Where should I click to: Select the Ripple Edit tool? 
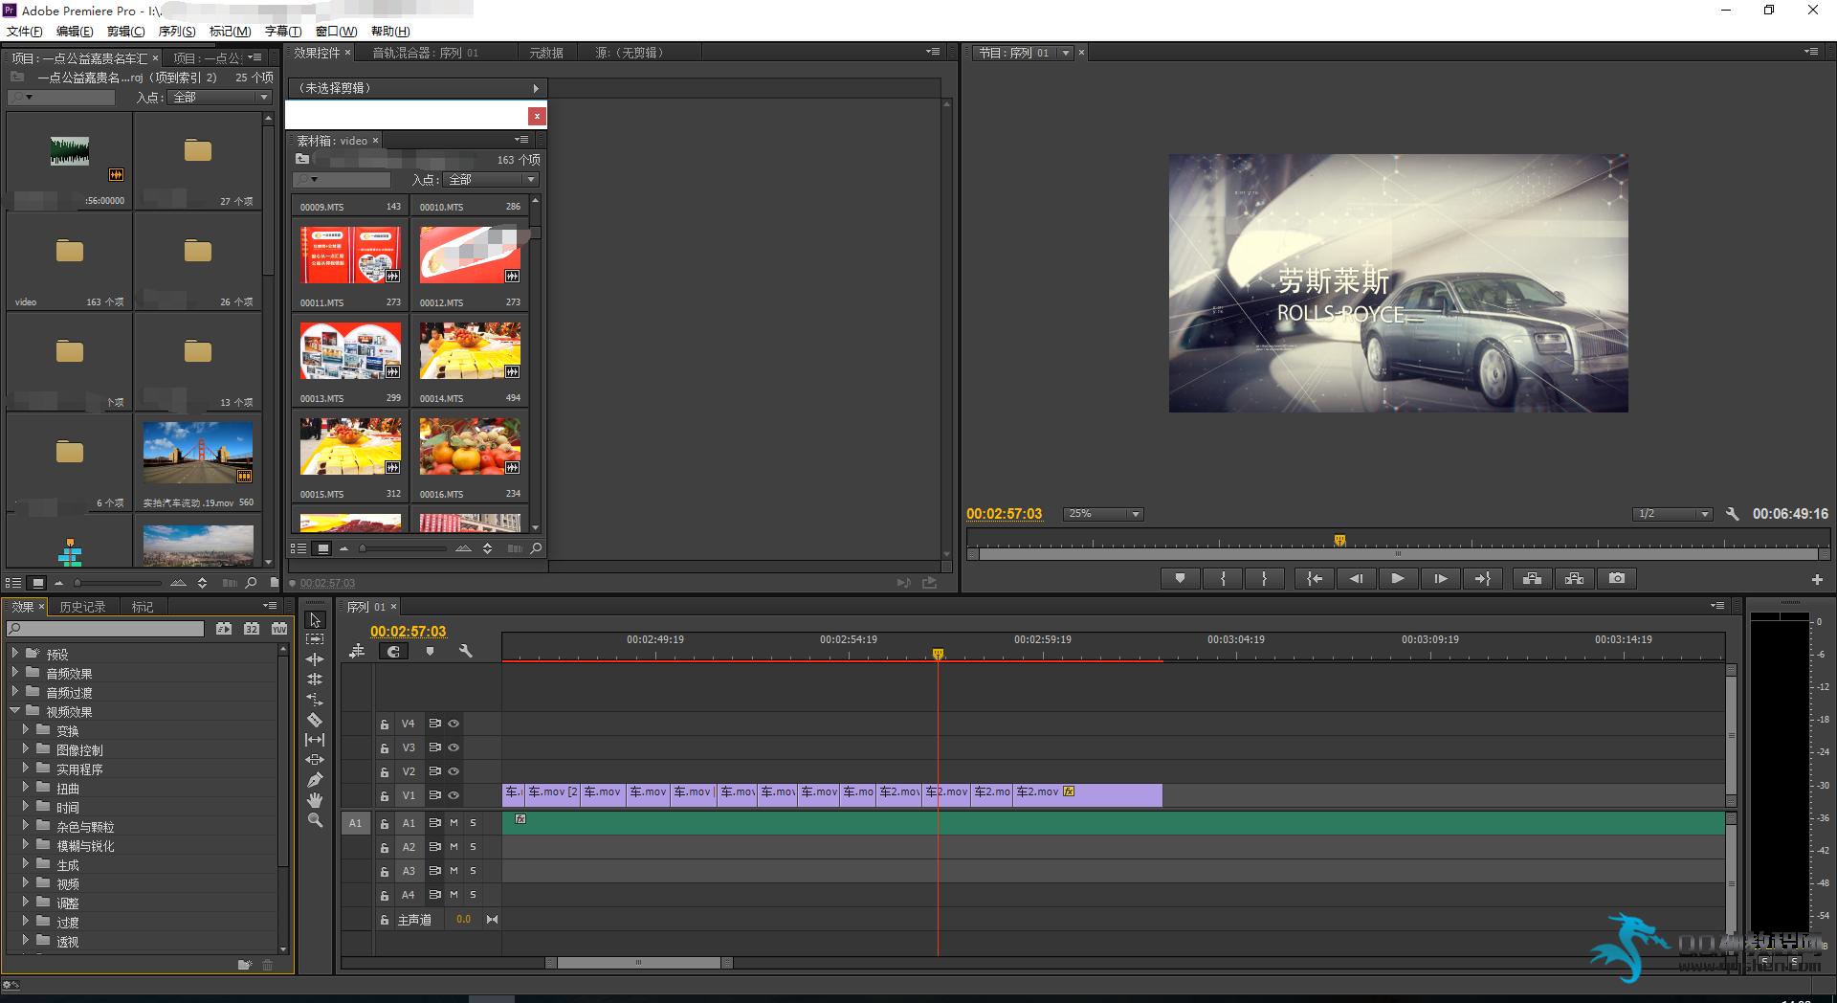315,659
